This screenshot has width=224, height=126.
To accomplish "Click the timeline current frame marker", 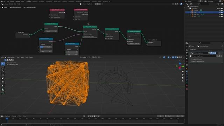I will pyautogui.click(x=7, y=118).
